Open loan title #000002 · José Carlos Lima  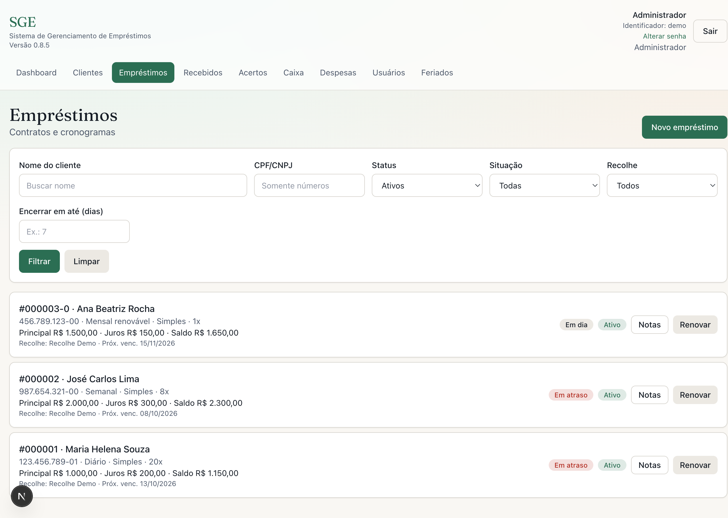79,379
